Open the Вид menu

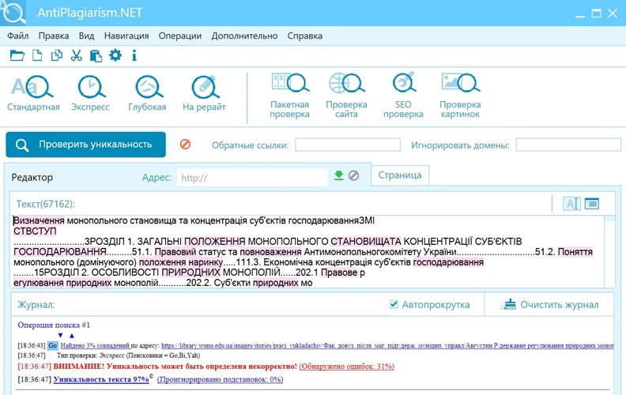point(87,36)
